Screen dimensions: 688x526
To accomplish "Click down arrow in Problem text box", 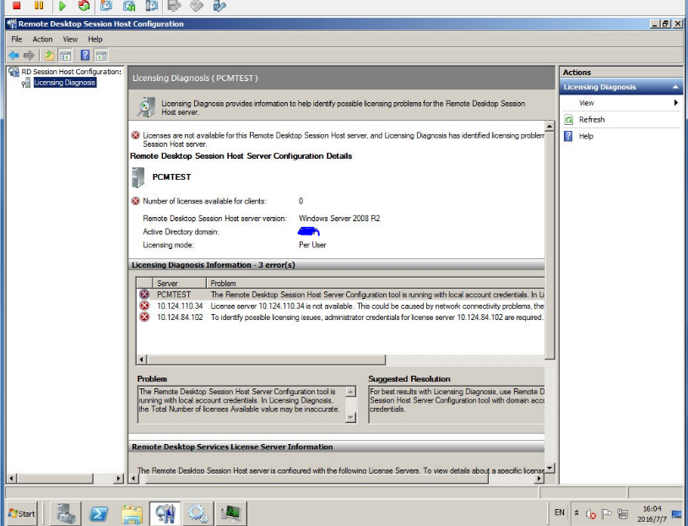I will pos(350,417).
